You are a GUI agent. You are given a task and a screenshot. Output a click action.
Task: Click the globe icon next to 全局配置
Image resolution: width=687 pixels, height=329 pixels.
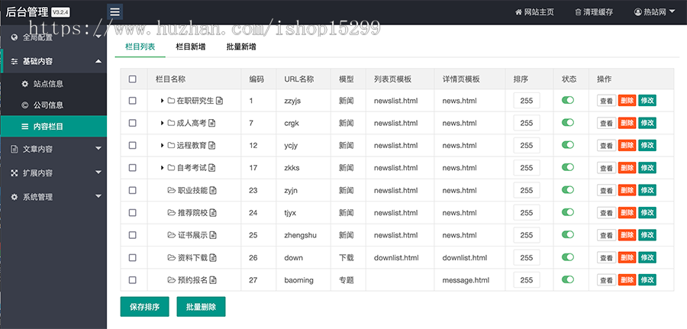coord(15,37)
